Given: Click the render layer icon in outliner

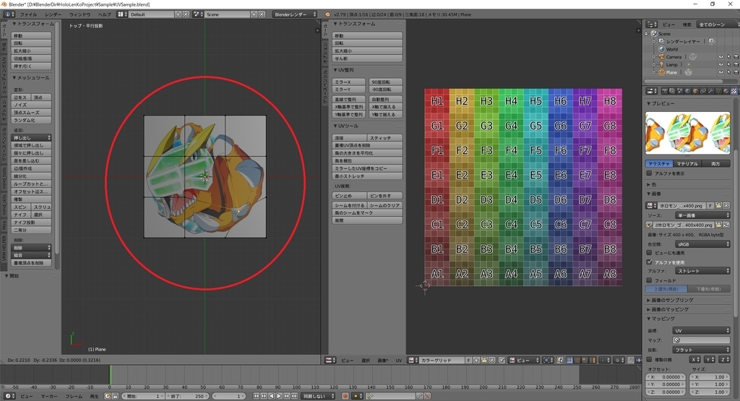Looking at the screenshot, I should click(x=662, y=41).
